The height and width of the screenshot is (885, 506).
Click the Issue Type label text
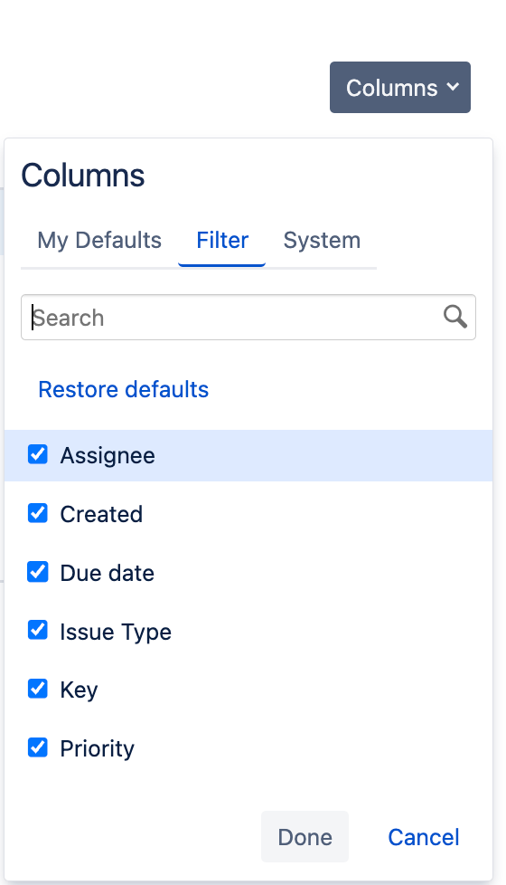[x=116, y=633]
